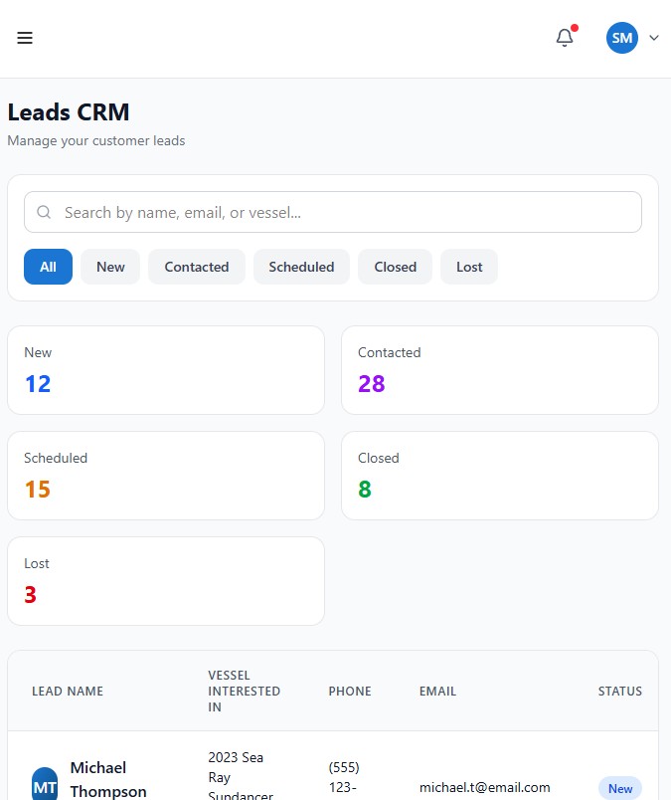Open the New leads stat card
Image resolution: width=671 pixels, height=800 pixels.
166,370
